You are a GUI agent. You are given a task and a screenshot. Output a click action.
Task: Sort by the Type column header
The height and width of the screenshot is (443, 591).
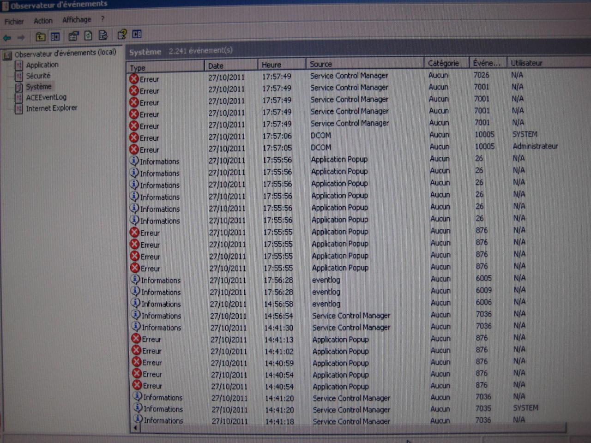tap(166, 67)
